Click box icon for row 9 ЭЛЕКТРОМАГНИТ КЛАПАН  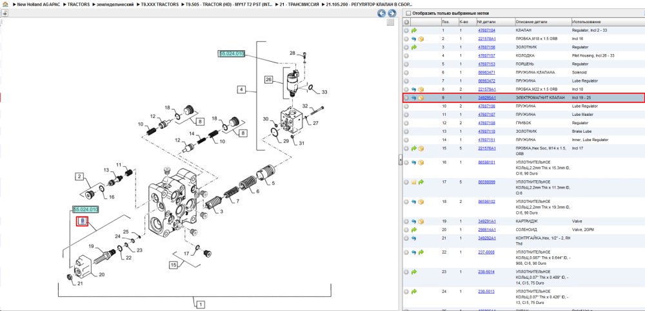(421, 98)
